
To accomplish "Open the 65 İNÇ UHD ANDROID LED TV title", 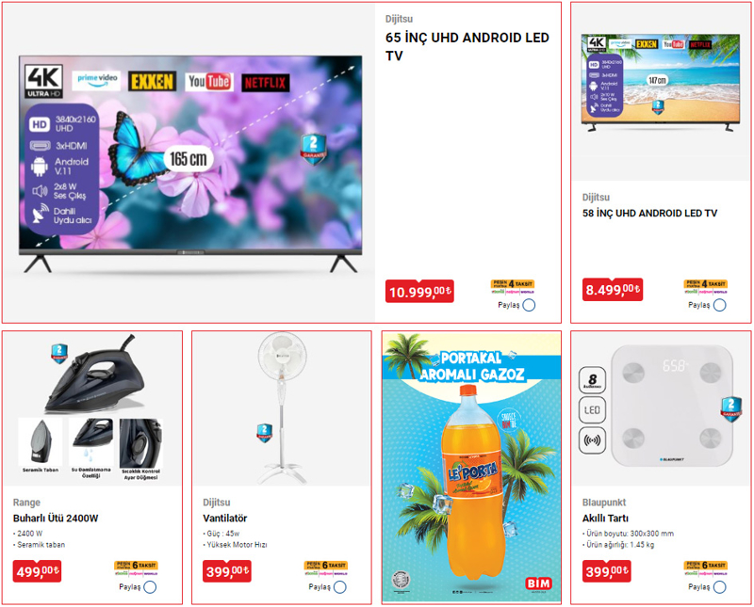I will point(467,46).
